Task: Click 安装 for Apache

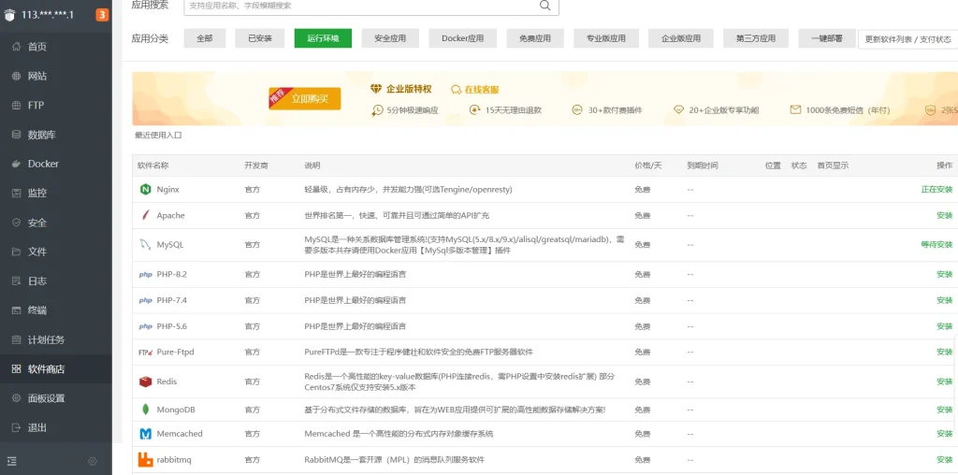Action: pyautogui.click(x=945, y=215)
